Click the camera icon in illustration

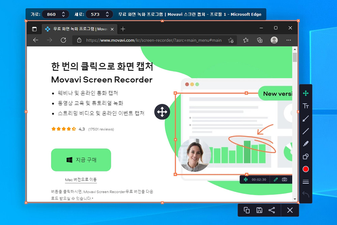click(284, 179)
